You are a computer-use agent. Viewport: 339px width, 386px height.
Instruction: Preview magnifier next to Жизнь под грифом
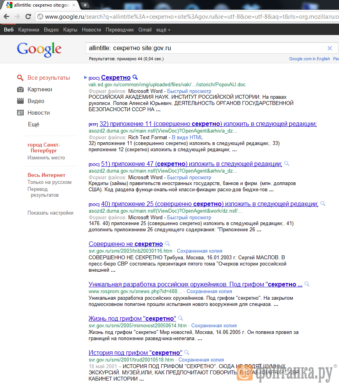pyautogui.click(x=180, y=318)
